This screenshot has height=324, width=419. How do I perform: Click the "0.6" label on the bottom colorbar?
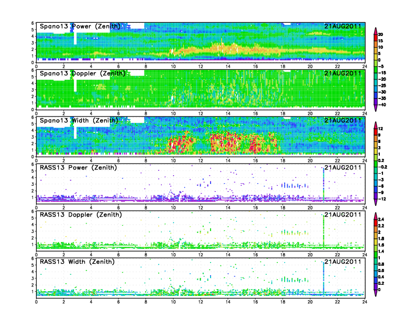coord(381,271)
